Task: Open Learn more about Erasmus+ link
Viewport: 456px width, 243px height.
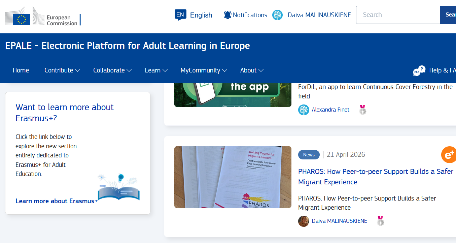Action: coord(57,201)
